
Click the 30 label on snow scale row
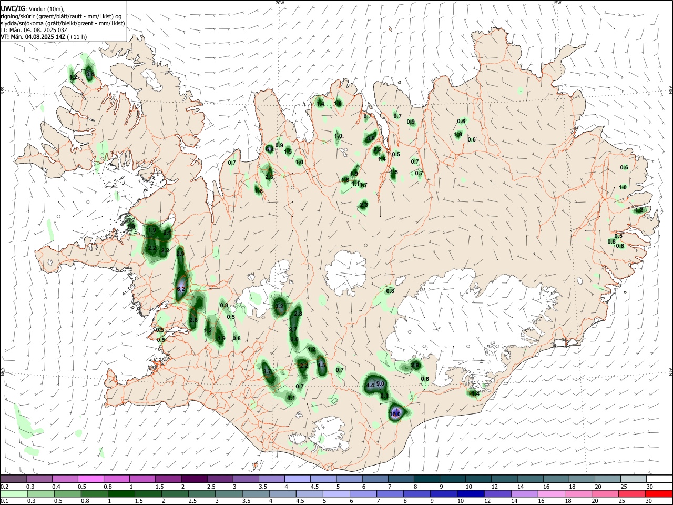click(x=650, y=487)
